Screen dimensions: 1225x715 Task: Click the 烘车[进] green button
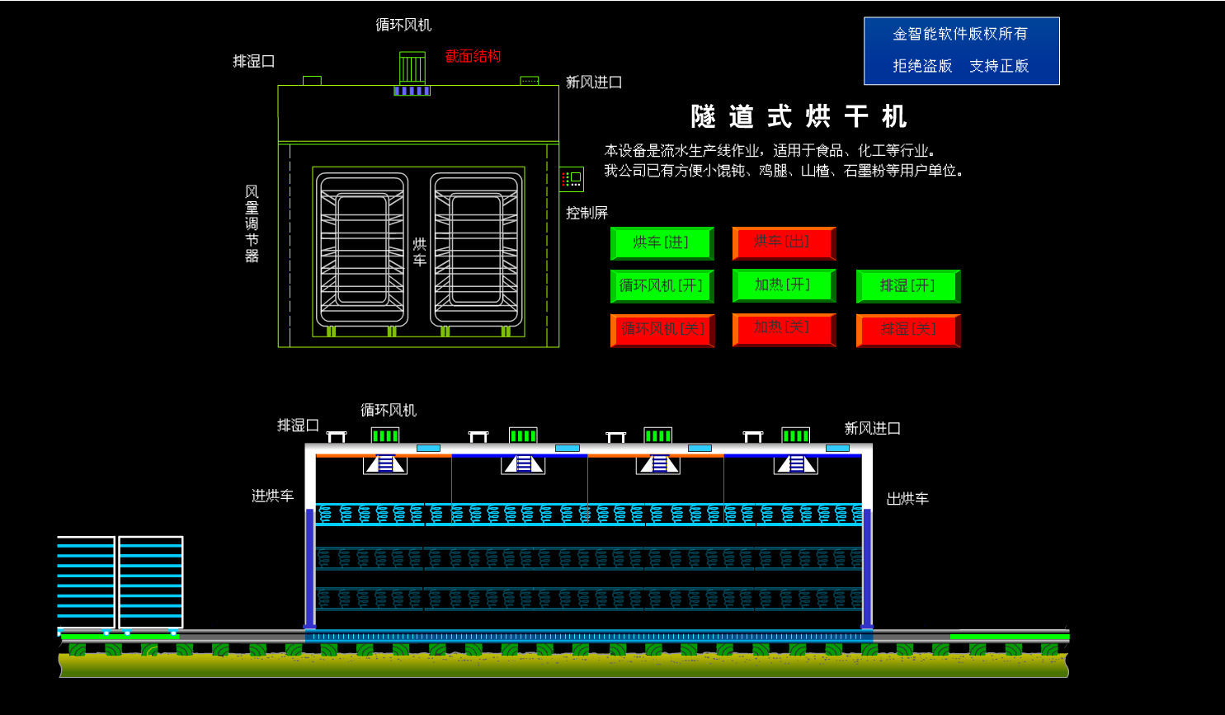662,243
